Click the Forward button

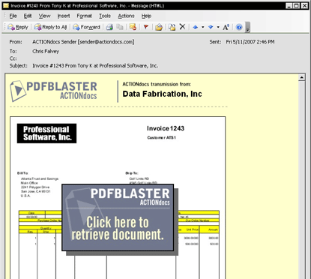click(x=86, y=27)
